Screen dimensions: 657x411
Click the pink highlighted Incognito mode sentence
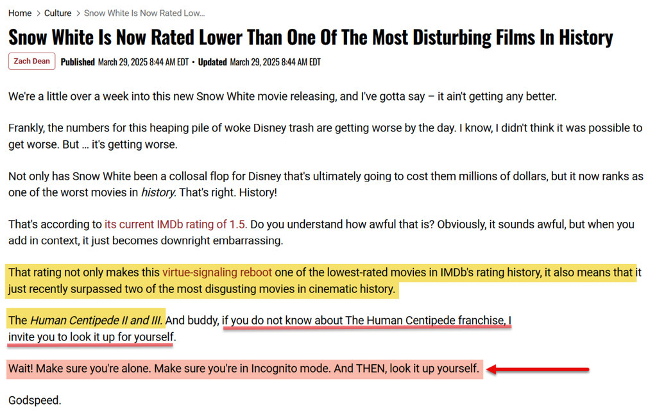click(x=244, y=369)
